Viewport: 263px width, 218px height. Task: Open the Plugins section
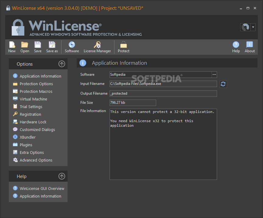(x=26, y=145)
